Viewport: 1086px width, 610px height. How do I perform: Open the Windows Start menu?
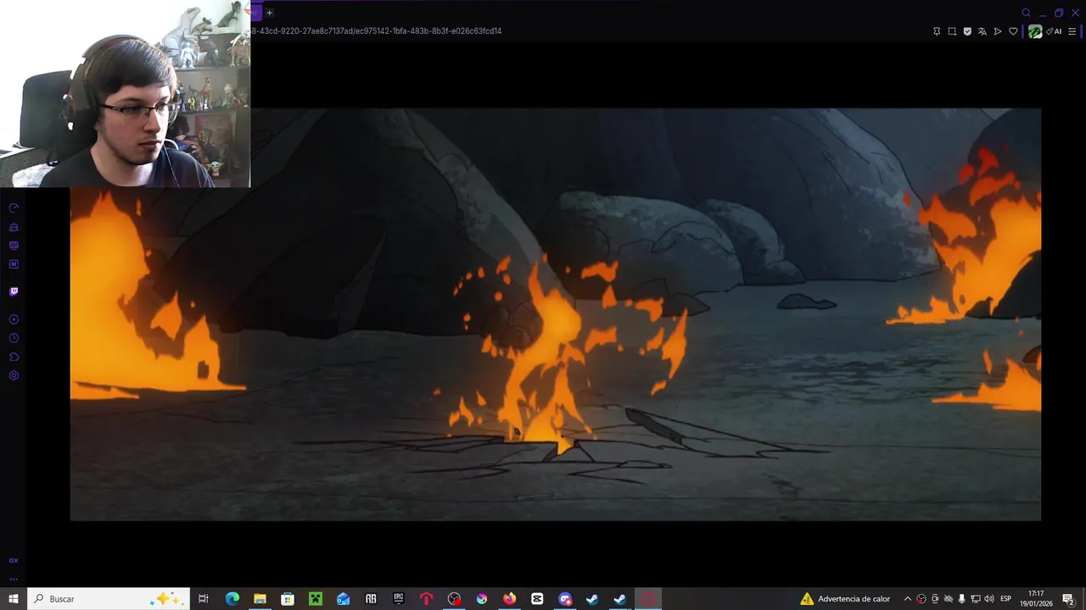coord(14,599)
